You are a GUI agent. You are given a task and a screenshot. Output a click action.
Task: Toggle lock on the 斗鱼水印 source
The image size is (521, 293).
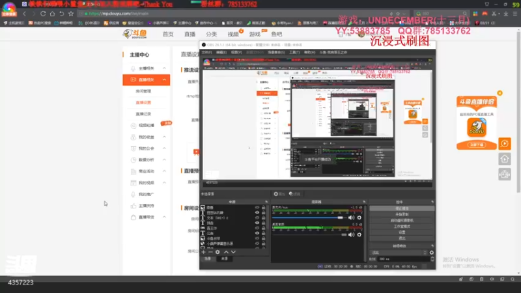[264, 238]
